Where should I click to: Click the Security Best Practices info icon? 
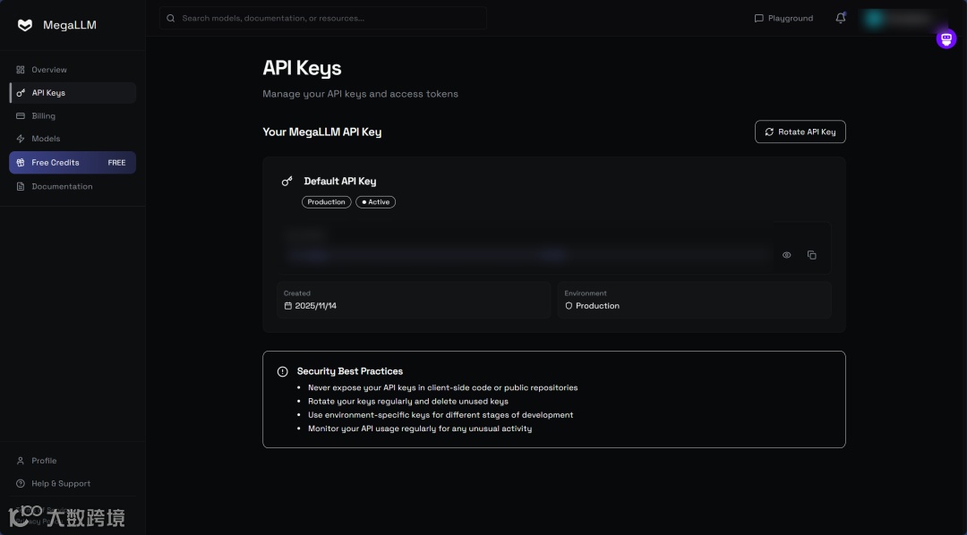click(282, 371)
